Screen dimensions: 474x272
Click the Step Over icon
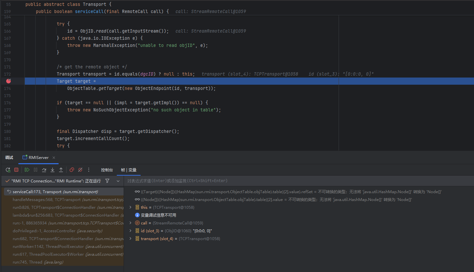[44, 170]
